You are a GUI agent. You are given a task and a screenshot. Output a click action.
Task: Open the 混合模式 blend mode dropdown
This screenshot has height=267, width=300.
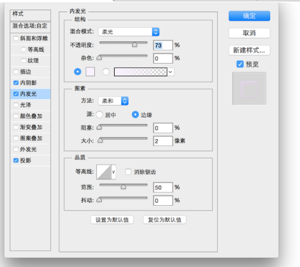tap(129, 32)
